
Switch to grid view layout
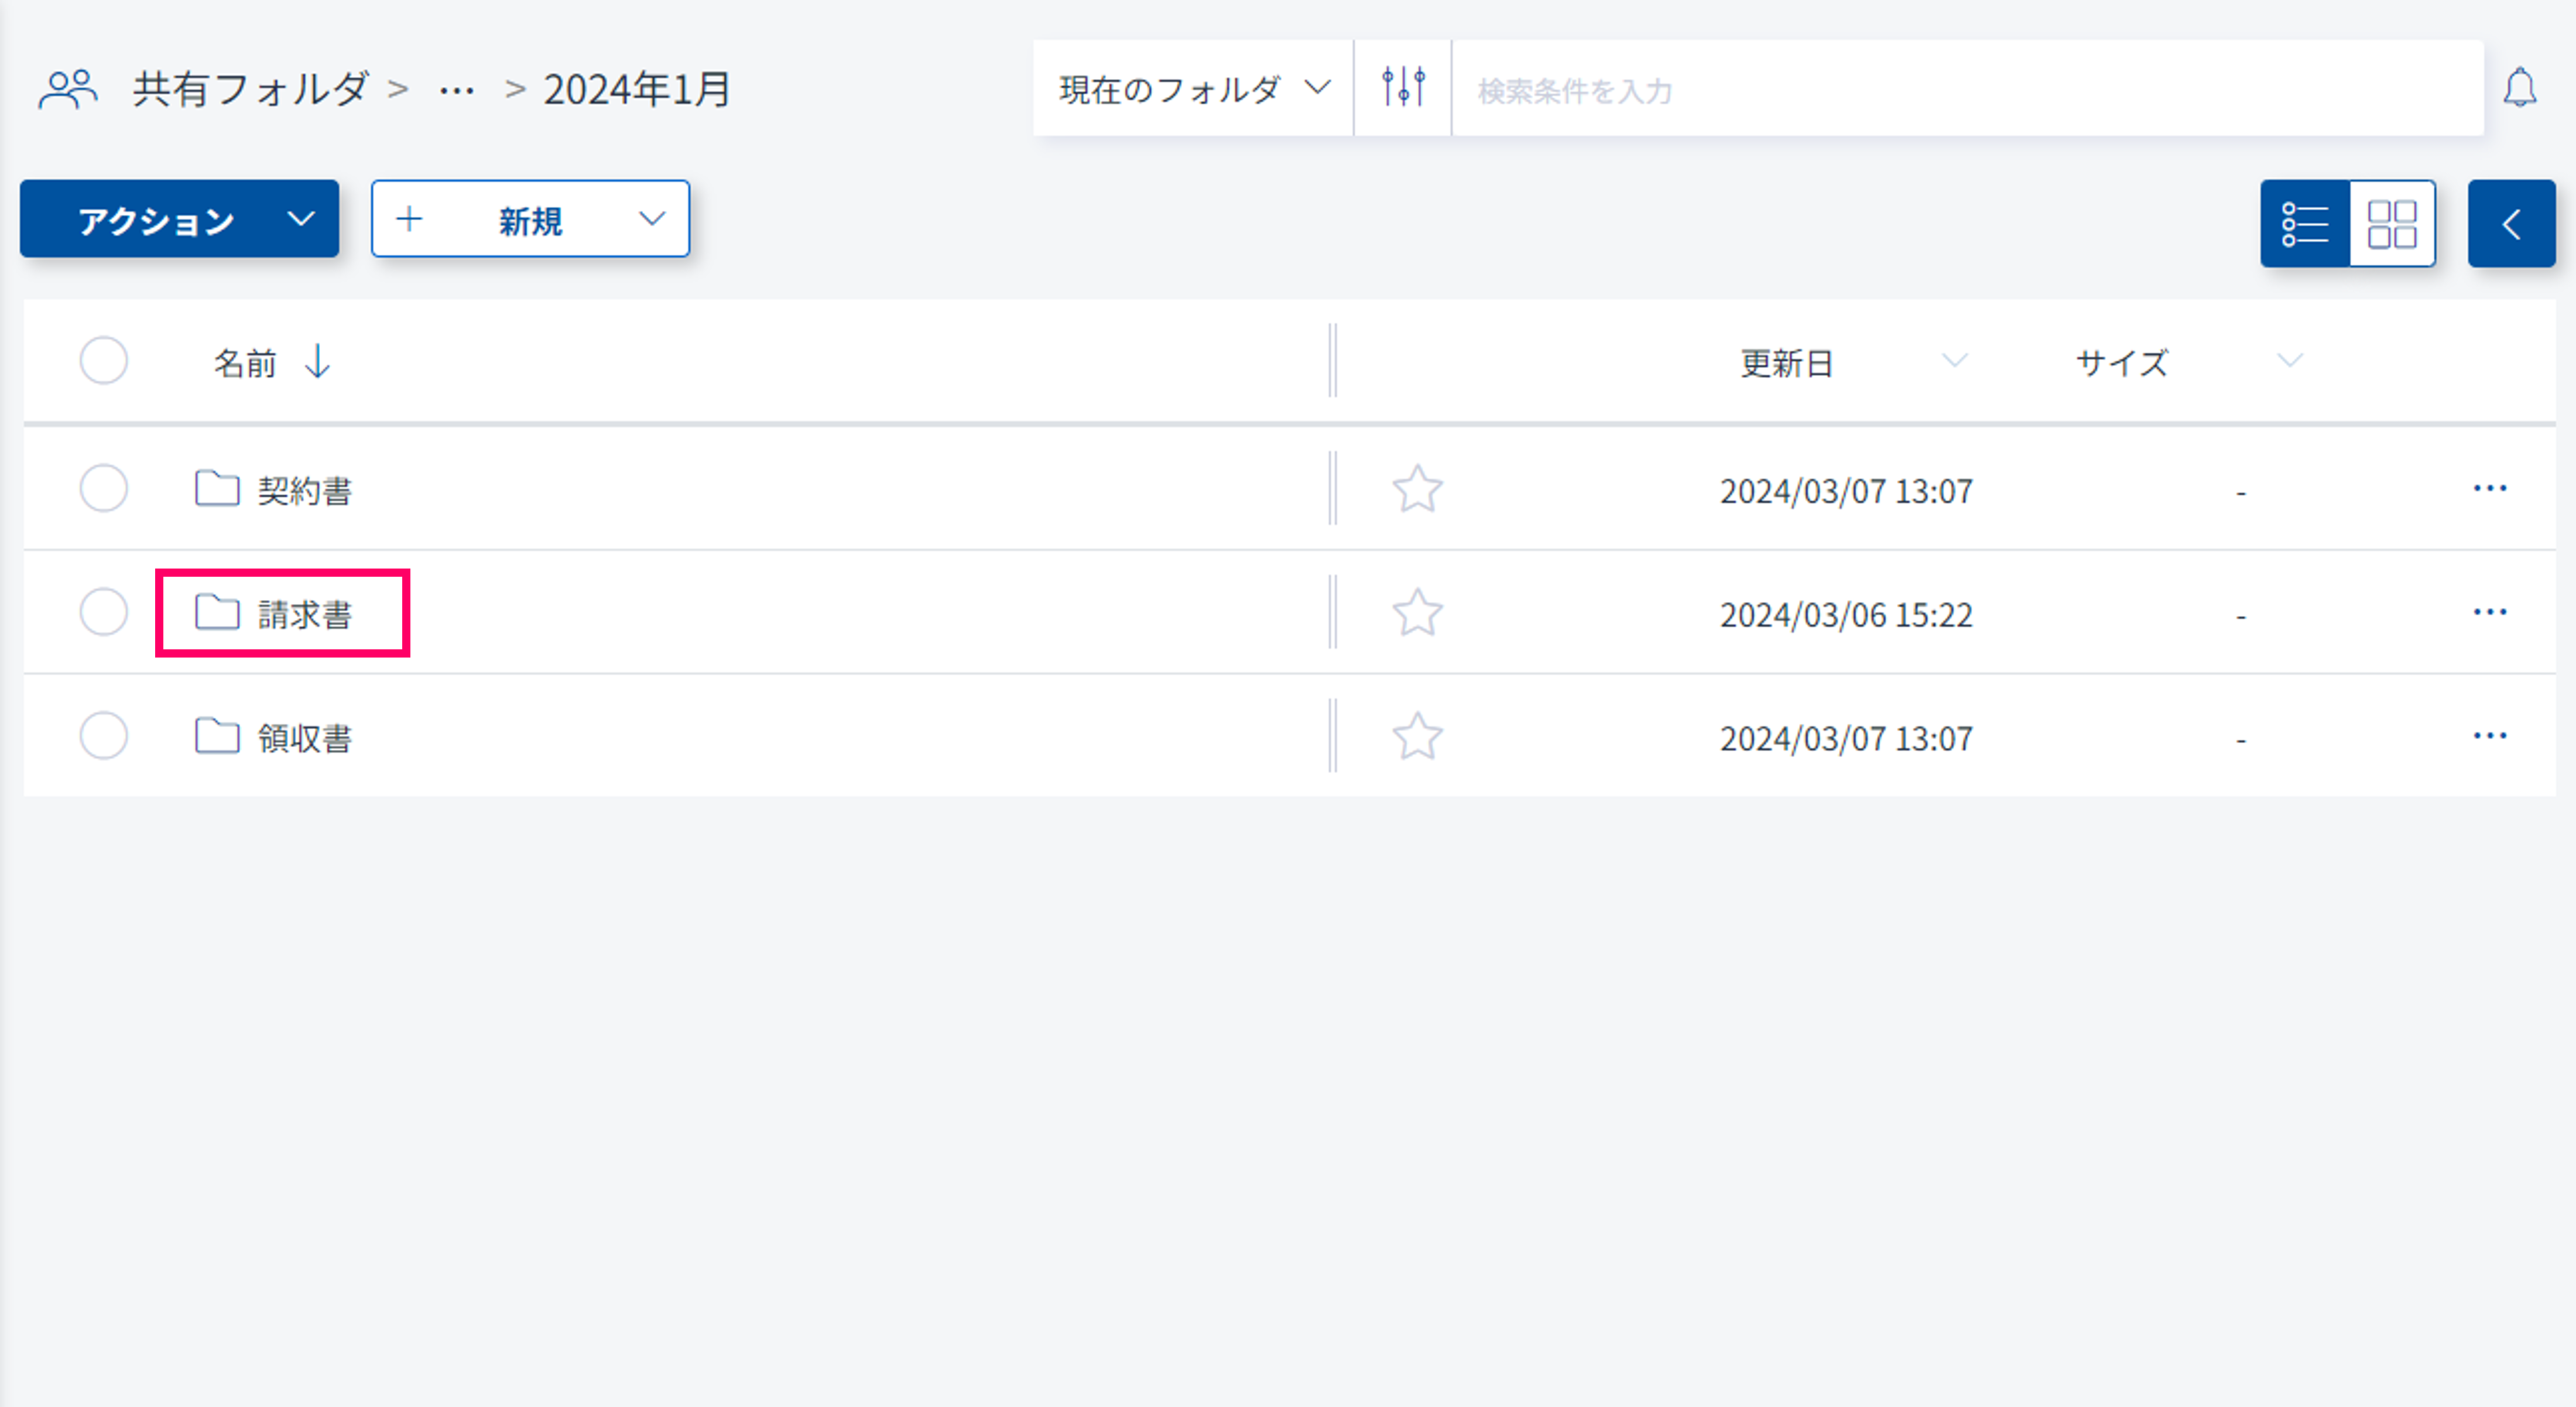tap(2391, 223)
